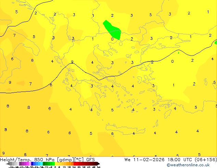Click the darkest green legend swatch
The width and height of the screenshot is (217, 168).
pos(44,164)
